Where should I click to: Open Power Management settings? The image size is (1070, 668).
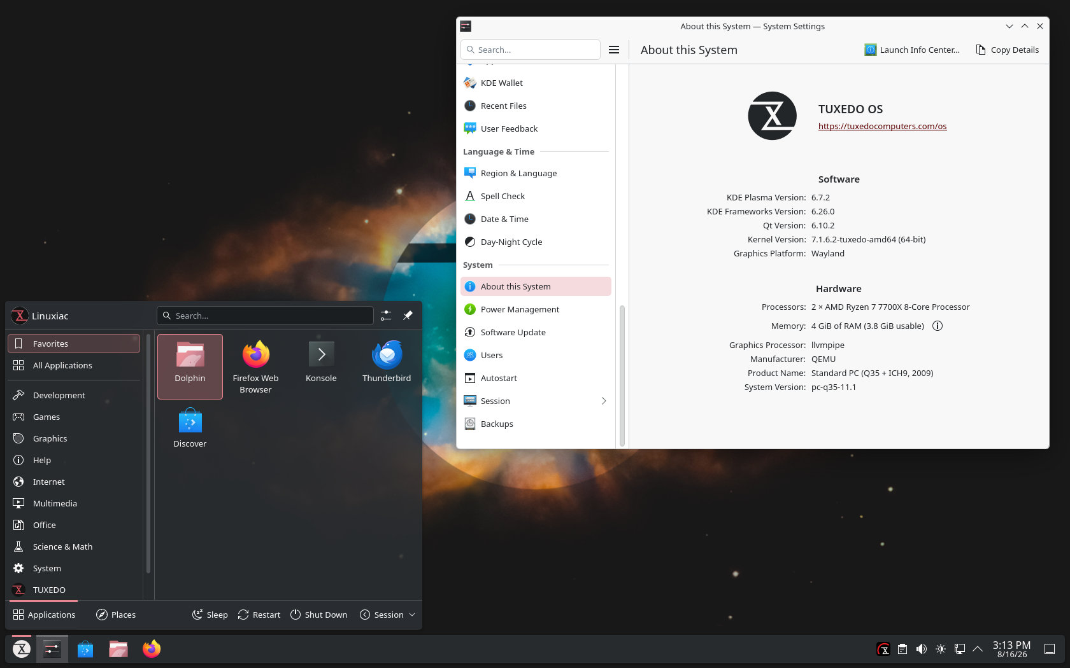point(536,309)
